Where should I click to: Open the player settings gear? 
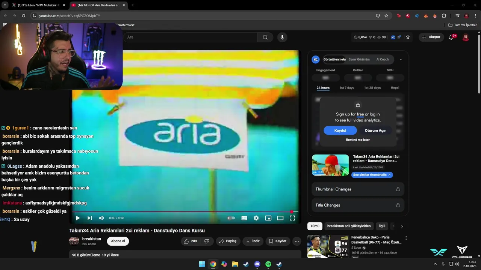point(256,218)
